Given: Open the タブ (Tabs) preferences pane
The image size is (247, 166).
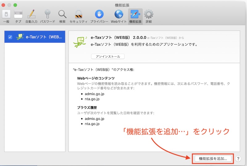Looking at the screenshot, I should click(18, 17).
